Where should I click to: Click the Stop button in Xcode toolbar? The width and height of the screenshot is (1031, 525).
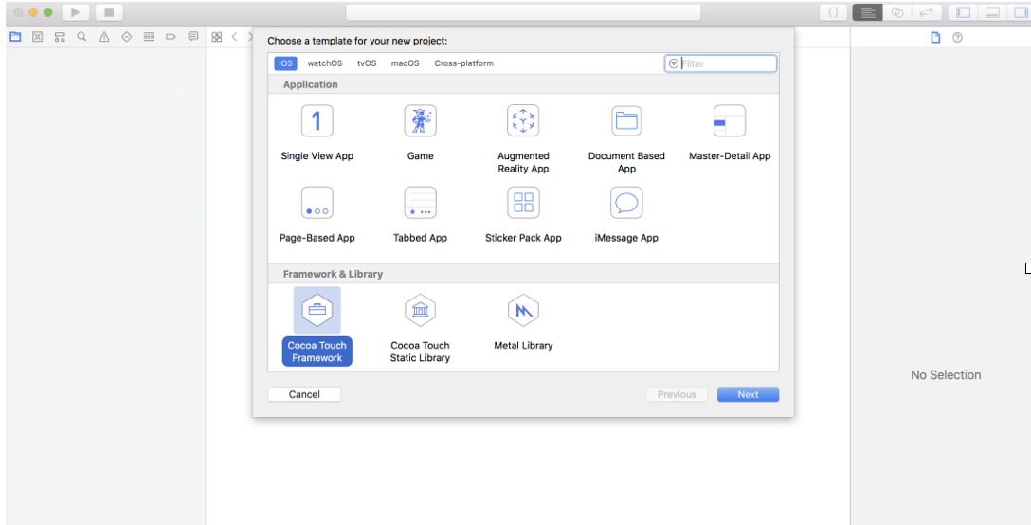point(109,12)
